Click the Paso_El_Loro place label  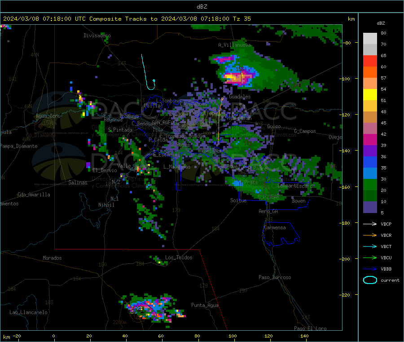[x=310, y=329]
